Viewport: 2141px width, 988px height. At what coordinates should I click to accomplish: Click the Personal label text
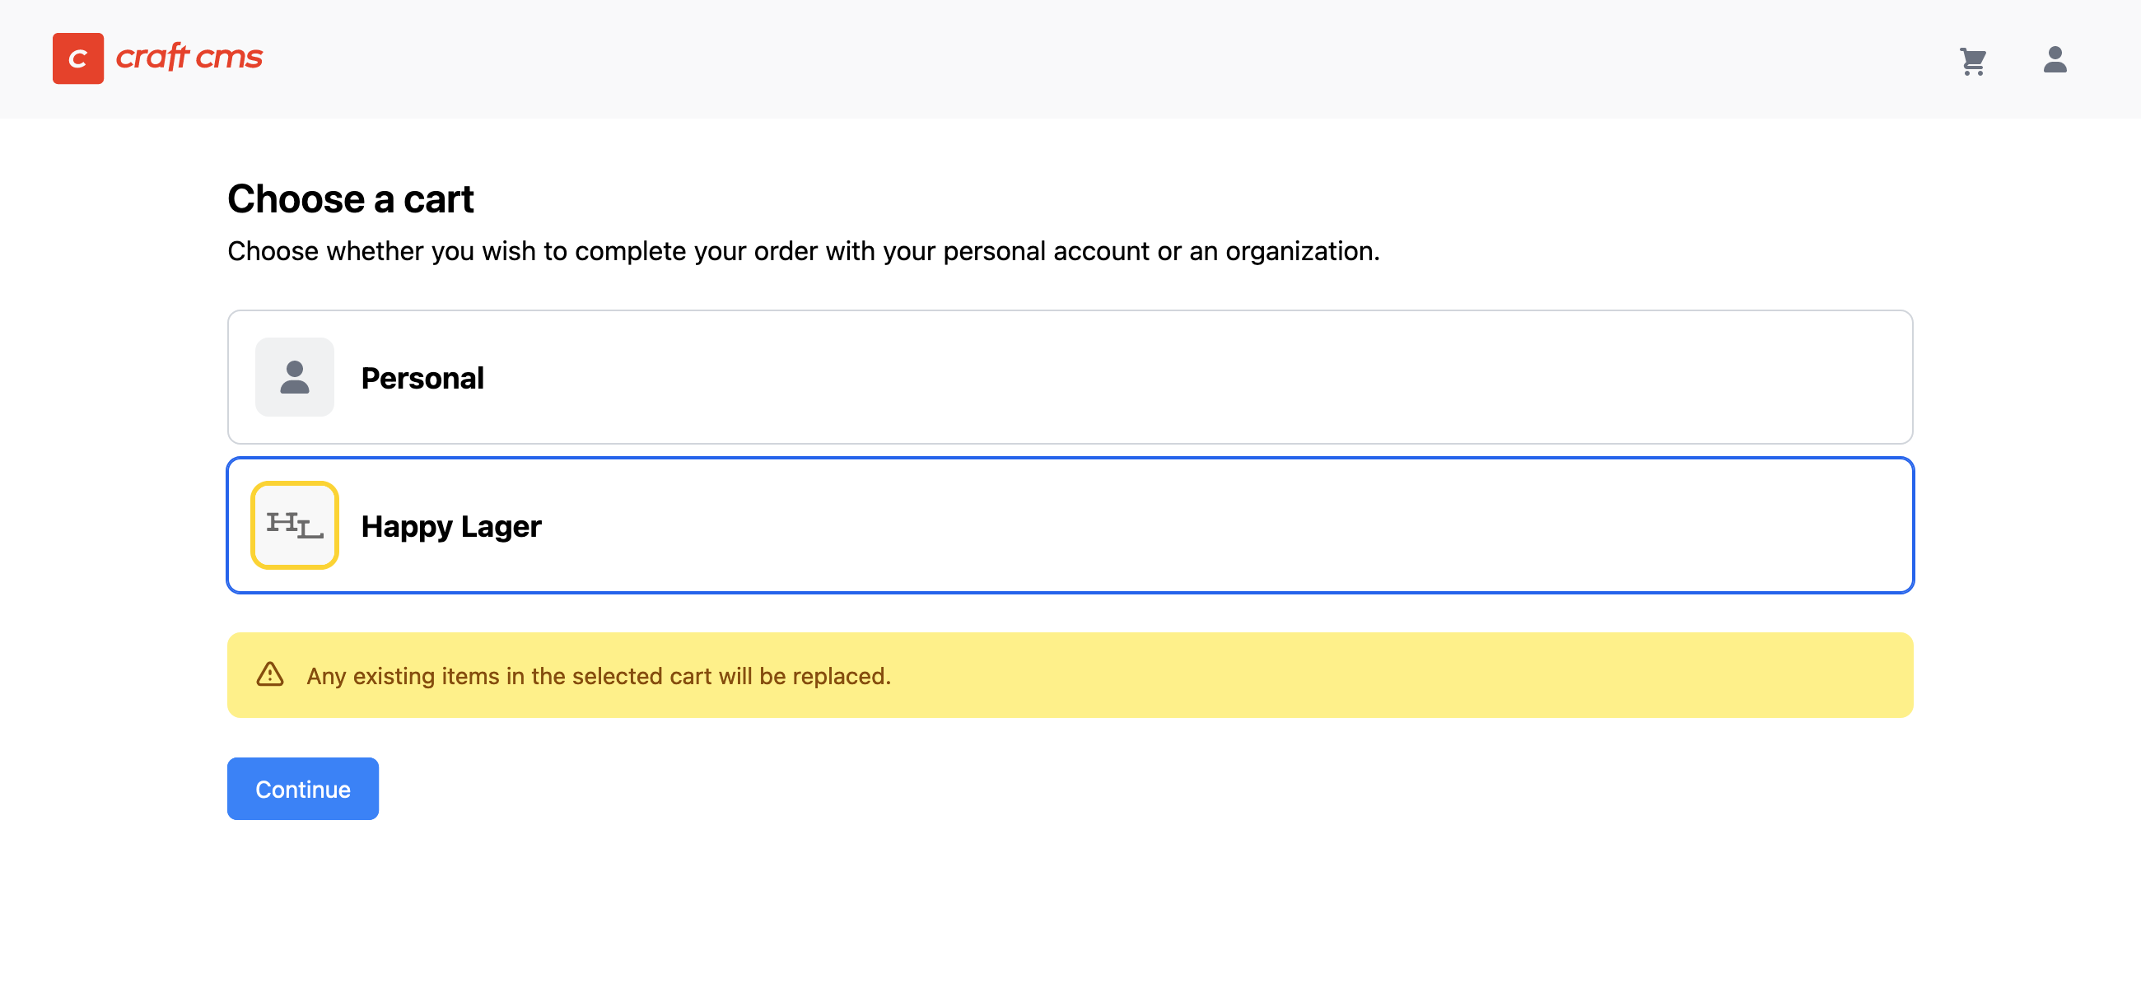pyautogui.click(x=422, y=378)
